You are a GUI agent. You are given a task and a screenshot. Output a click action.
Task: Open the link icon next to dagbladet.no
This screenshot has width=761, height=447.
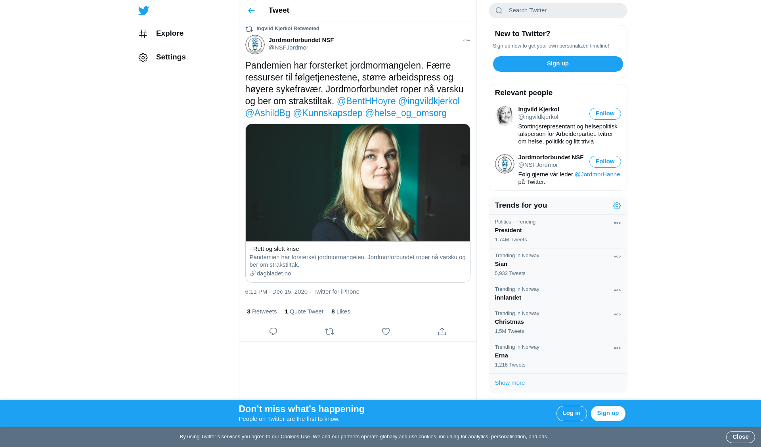252,273
